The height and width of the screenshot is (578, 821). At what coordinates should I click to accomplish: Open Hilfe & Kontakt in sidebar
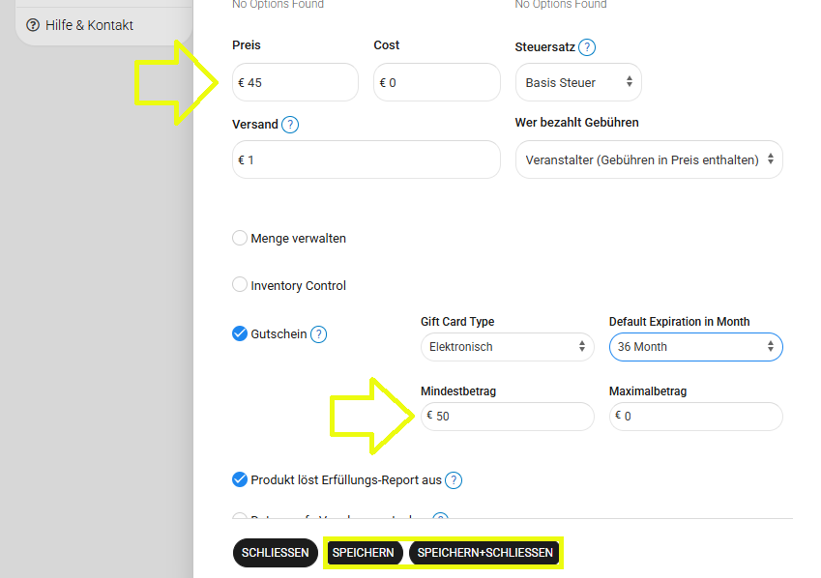89,25
